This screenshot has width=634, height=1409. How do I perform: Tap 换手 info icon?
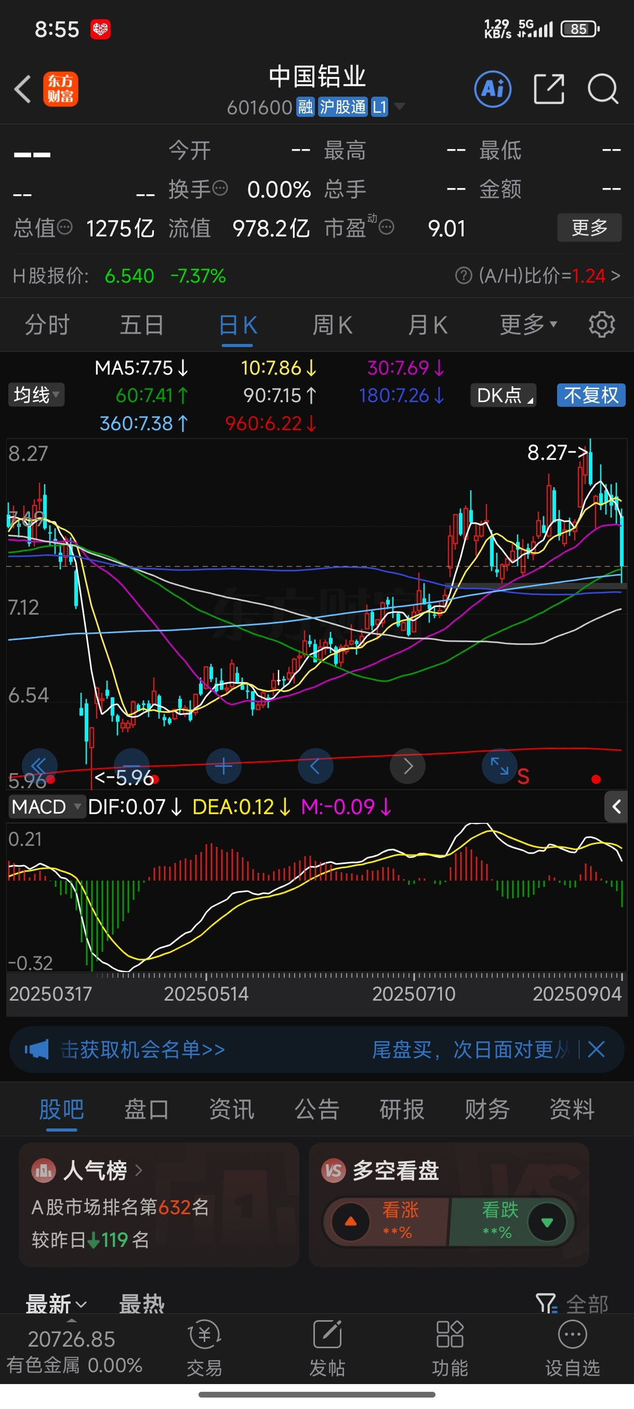click(x=220, y=188)
